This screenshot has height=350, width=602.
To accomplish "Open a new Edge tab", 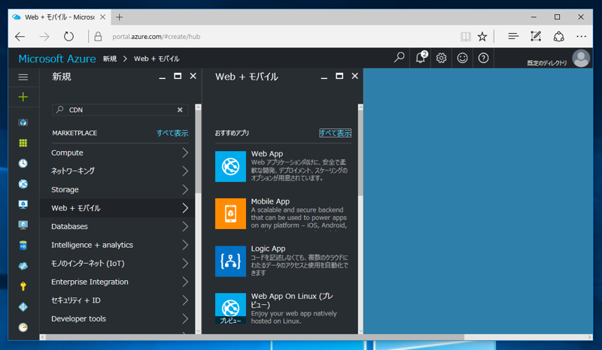I will (x=120, y=17).
